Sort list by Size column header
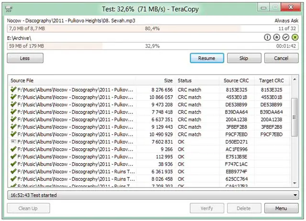 [x=156, y=81]
